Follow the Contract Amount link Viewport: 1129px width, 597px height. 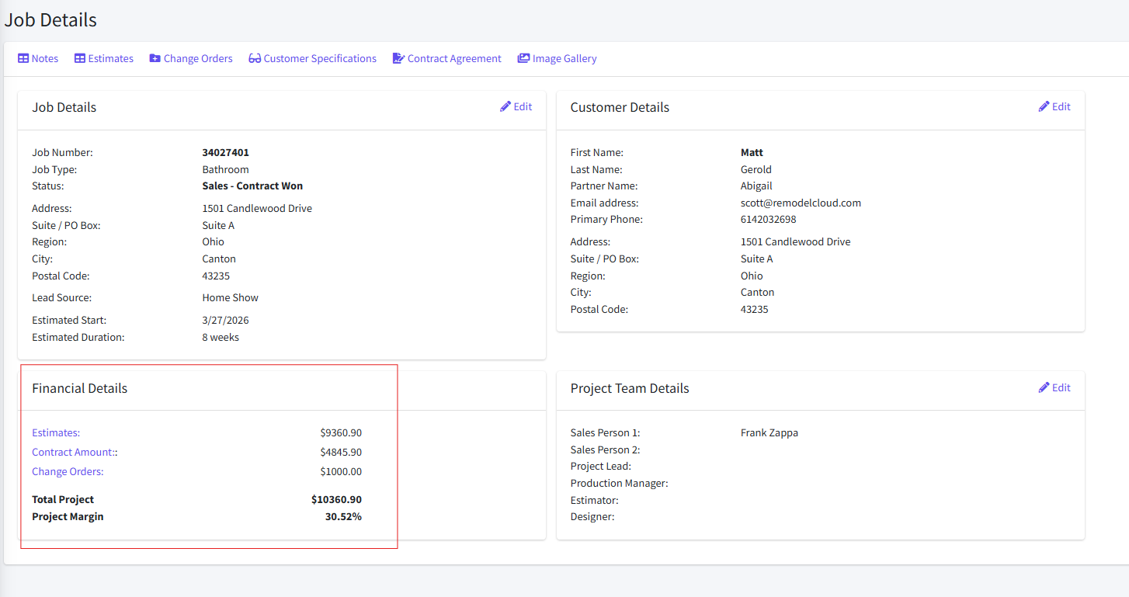pyautogui.click(x=75, y=453)
